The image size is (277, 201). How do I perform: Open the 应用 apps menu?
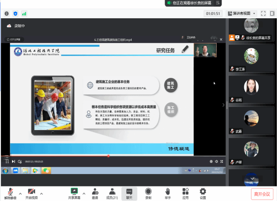[185, 194]
